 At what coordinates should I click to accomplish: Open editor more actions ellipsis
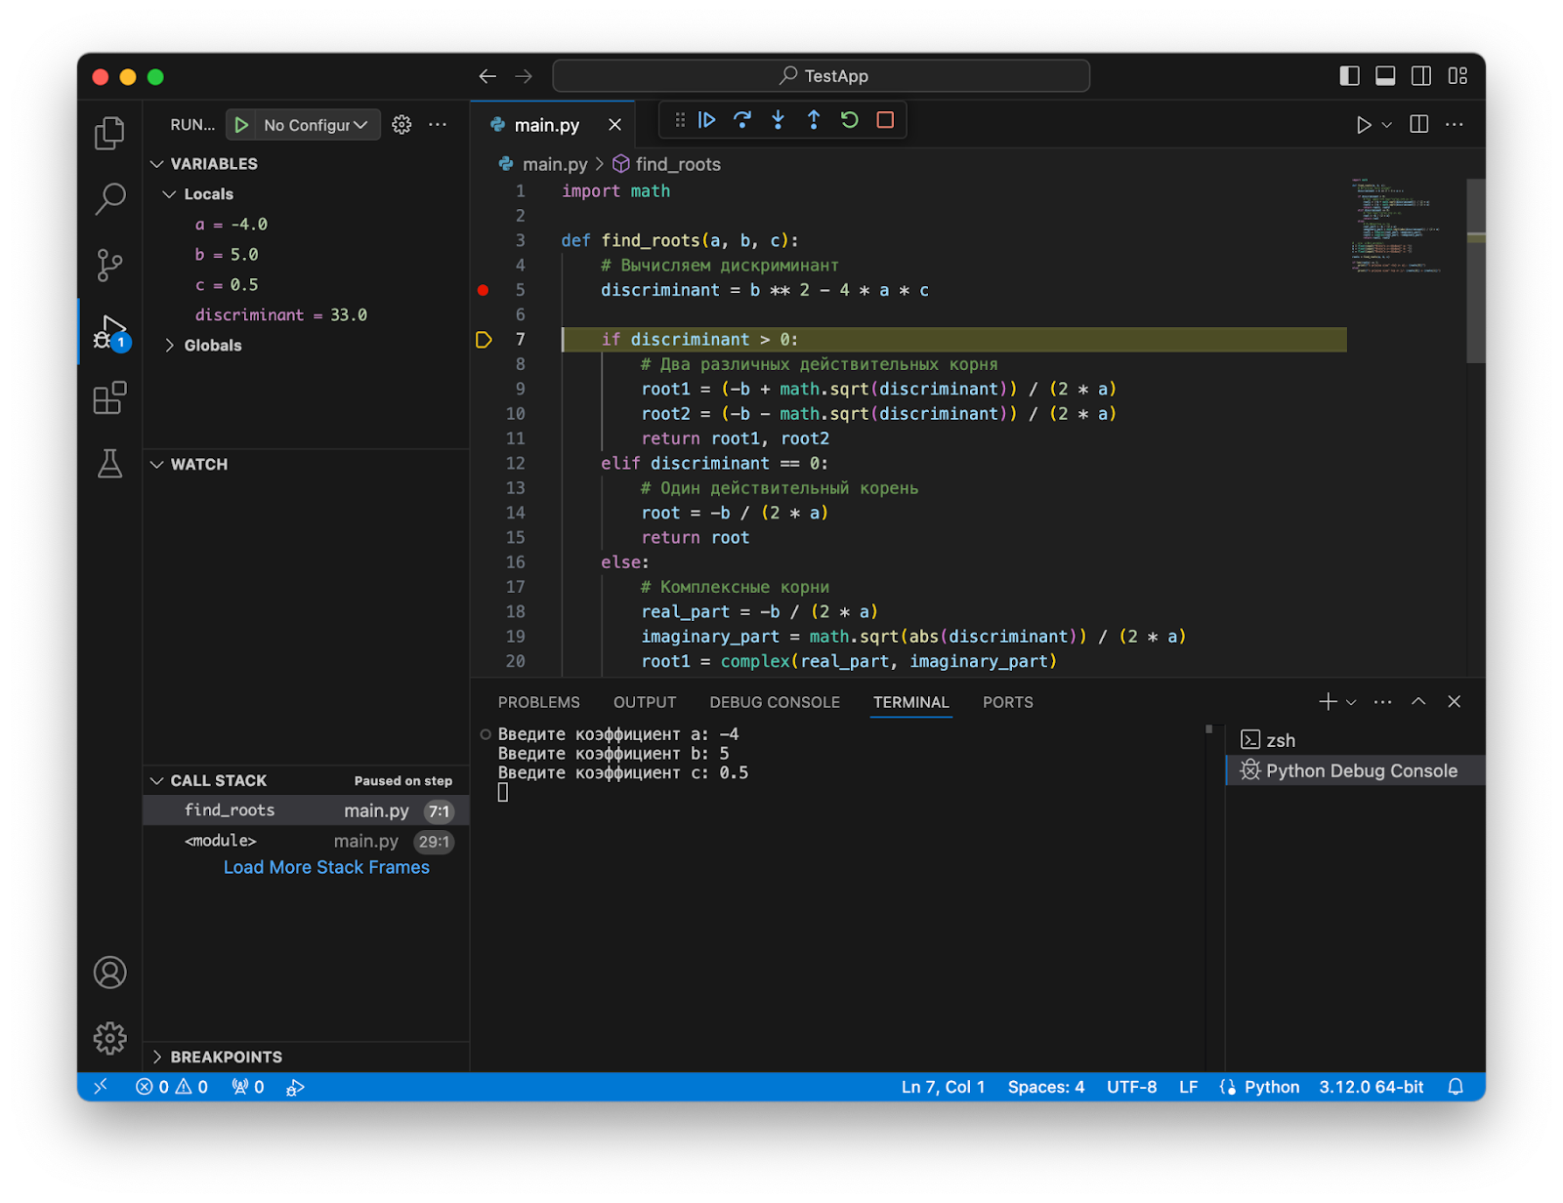tap(1455, 125)
